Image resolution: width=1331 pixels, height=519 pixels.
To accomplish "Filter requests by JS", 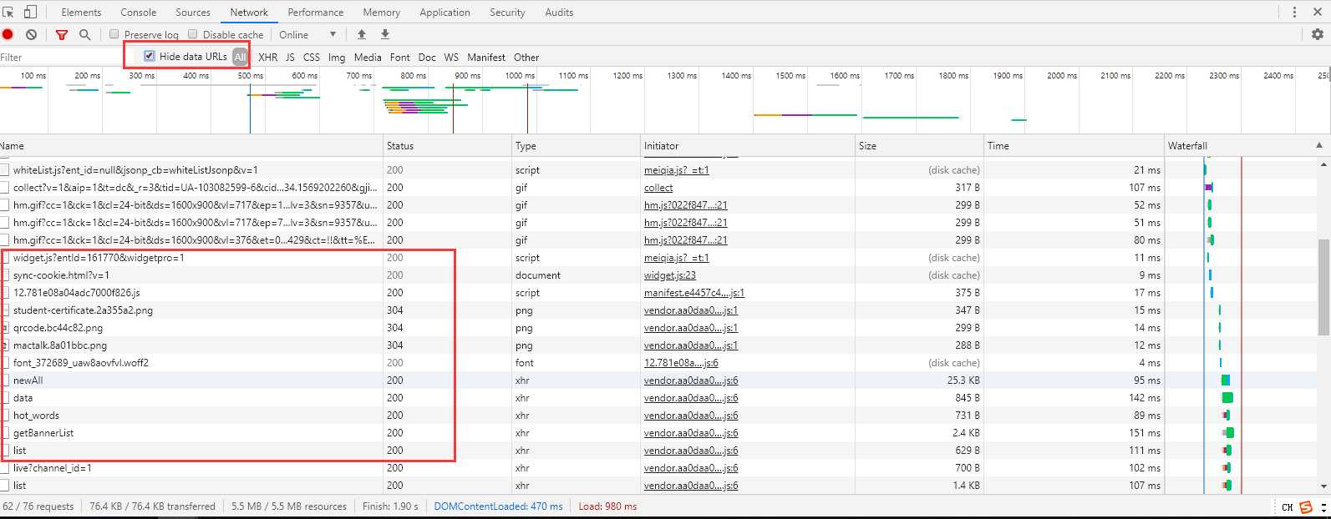I will [x=290, y=57].
